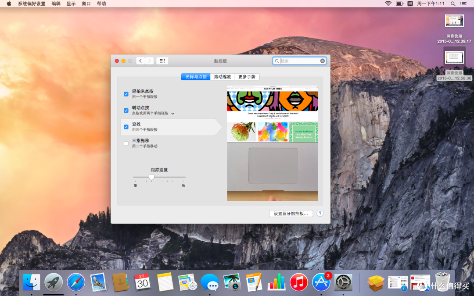Image resolution: width=474 pixels, height=296 pixels.
Task: Click the Show All grid icon in the toolbar
Action: [162, 61]
